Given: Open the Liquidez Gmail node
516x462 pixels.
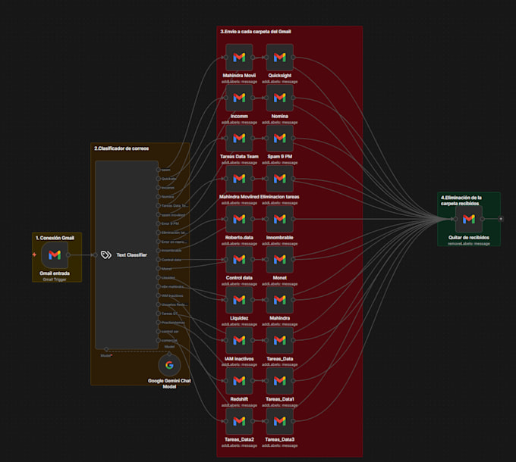Looking at the screenshot, I should tap(239, 300).
